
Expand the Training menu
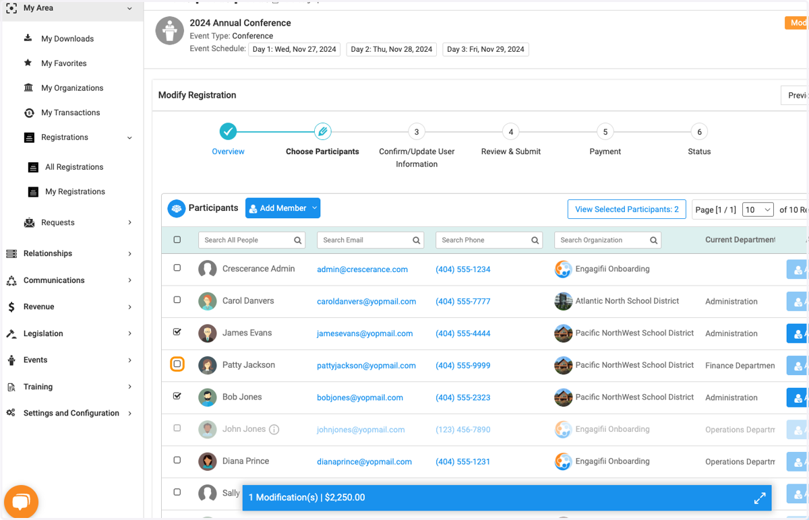click(x=129, y=387)
